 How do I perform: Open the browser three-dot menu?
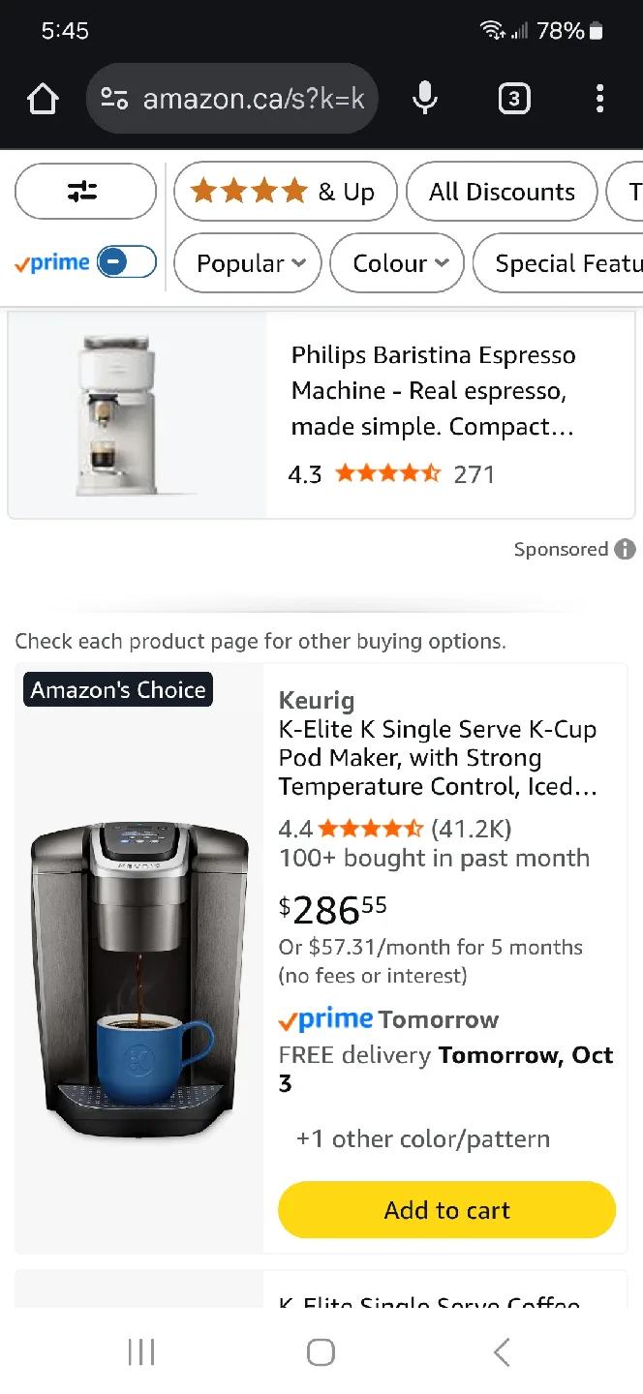[x=599, y=98]
